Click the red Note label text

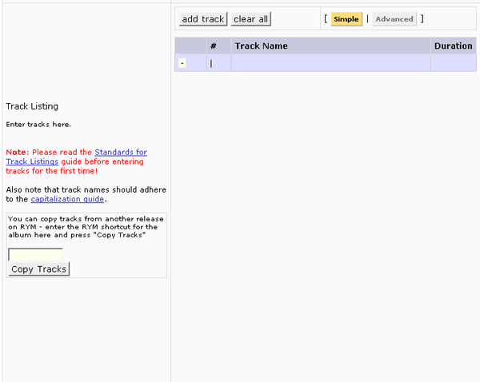[17, 152]
